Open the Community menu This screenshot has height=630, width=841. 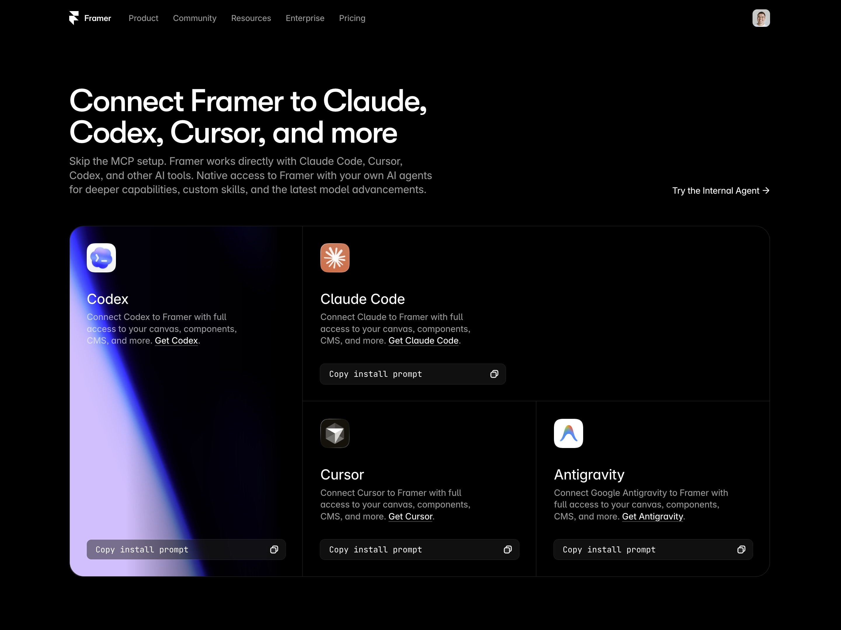195,18
